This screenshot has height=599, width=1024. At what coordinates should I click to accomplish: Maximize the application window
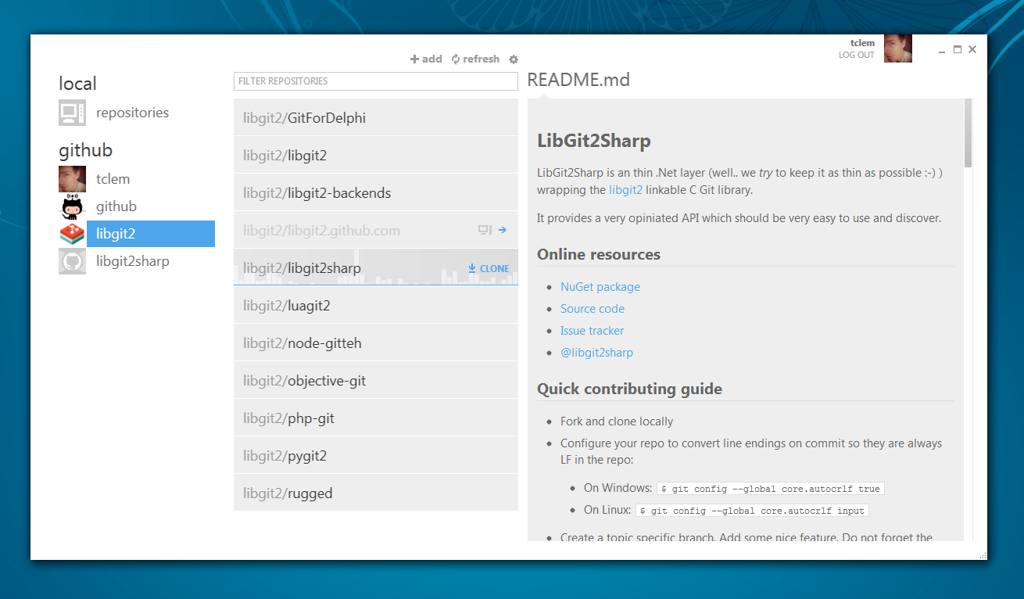click(x=958, y=49)
